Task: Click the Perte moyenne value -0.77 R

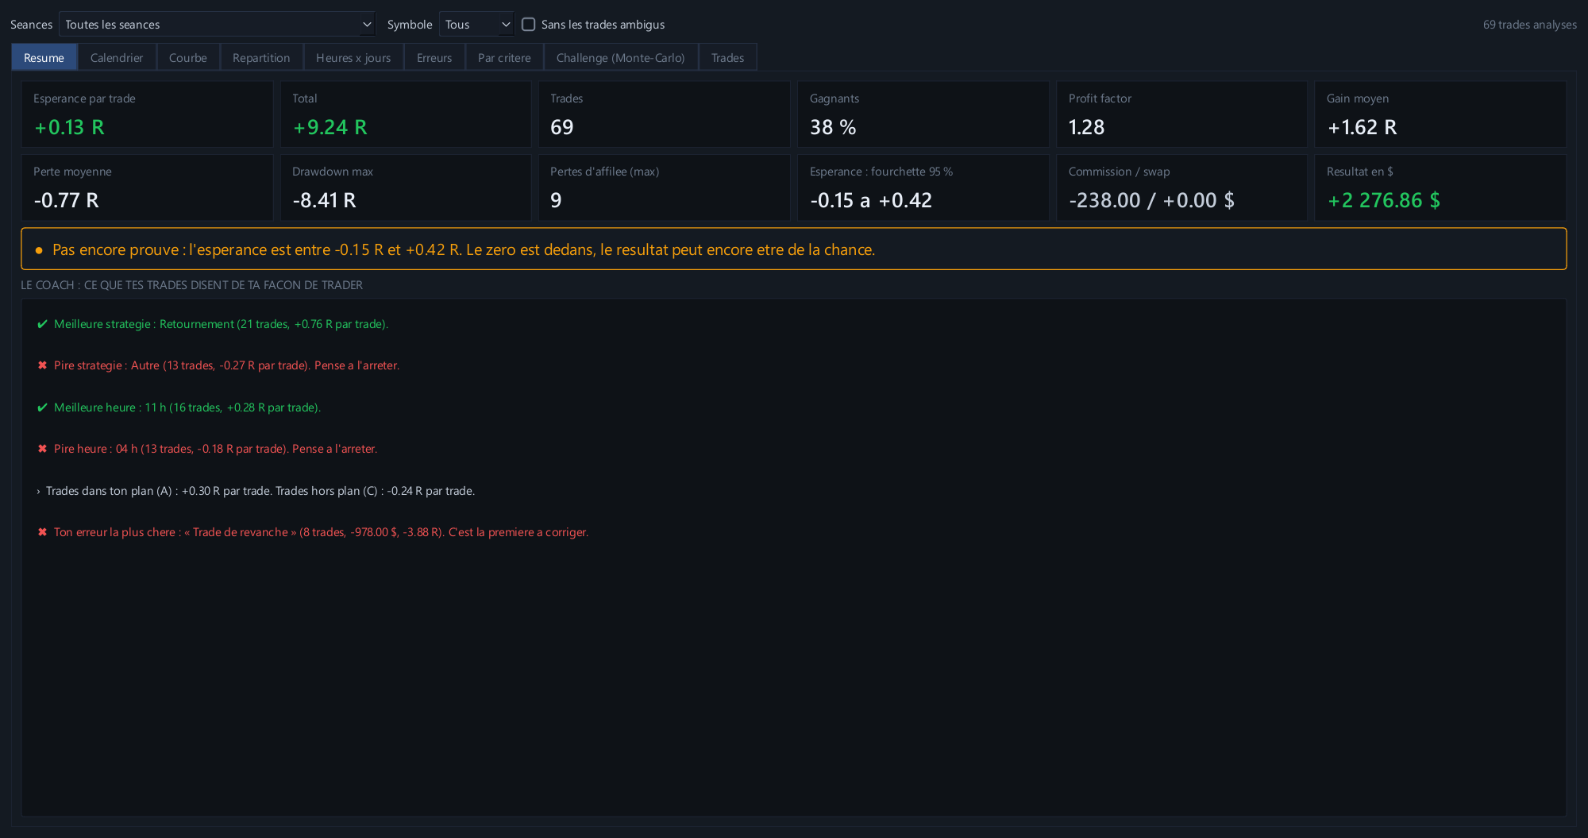Action: coord(67,200)
